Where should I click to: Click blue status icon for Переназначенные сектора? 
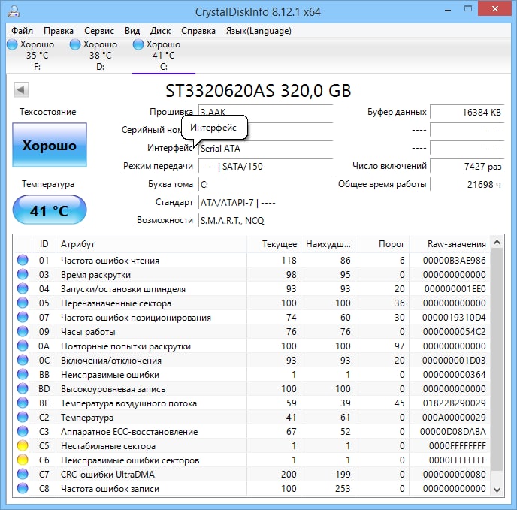[23, 303]
